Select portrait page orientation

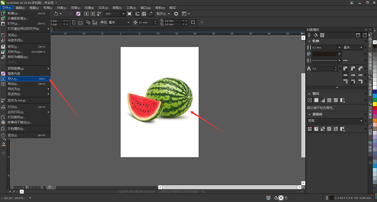pyautogui.click(x=74, y=23)
